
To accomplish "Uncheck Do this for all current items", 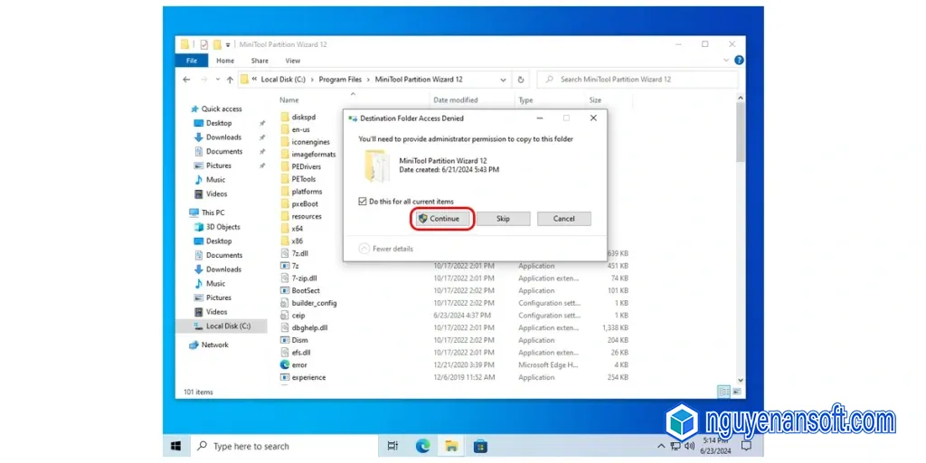I will (x=363, y=202).
